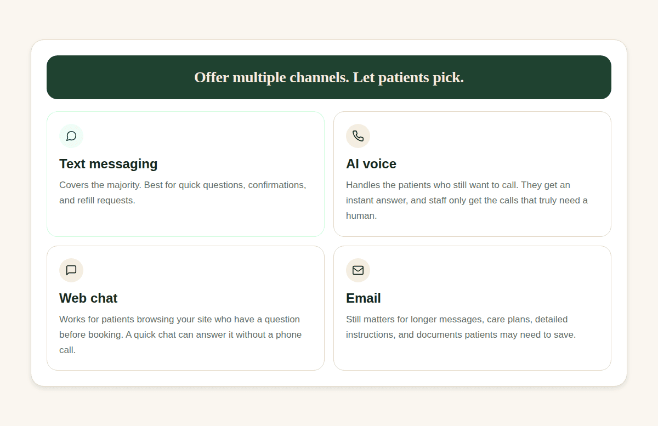Click the square chat icon for Web chat
658x426 pixels.
click(71, 270)
